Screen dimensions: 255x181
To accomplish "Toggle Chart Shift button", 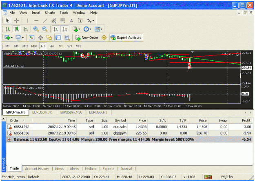I will (65, 29).
